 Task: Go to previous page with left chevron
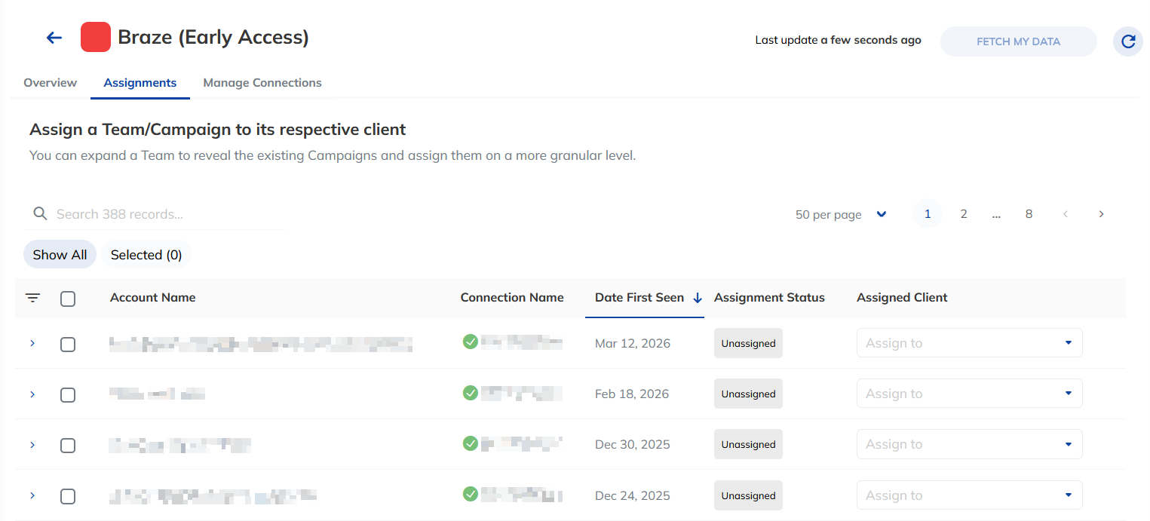coord(1066,214)
